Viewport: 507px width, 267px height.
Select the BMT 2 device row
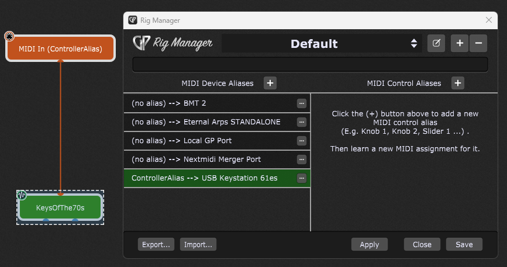[x=211, y=103]
